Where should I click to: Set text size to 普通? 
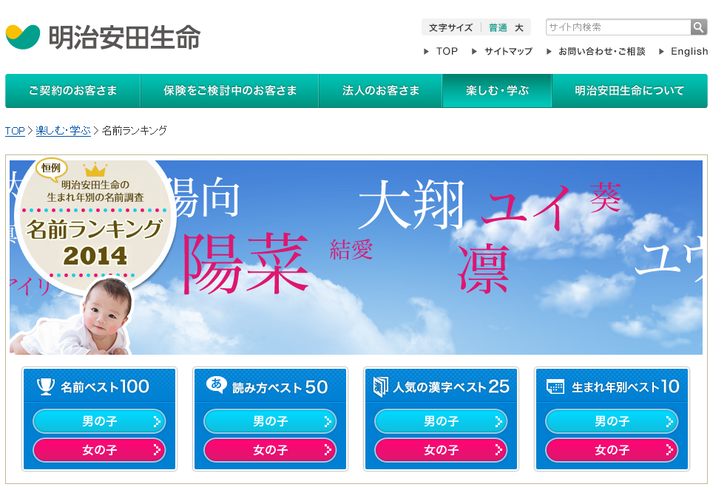(498, 27)
